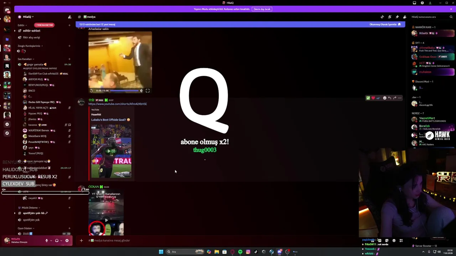React with green checkmark on message
The height and width of the screenshot is (256, 456).
[368, 98]
